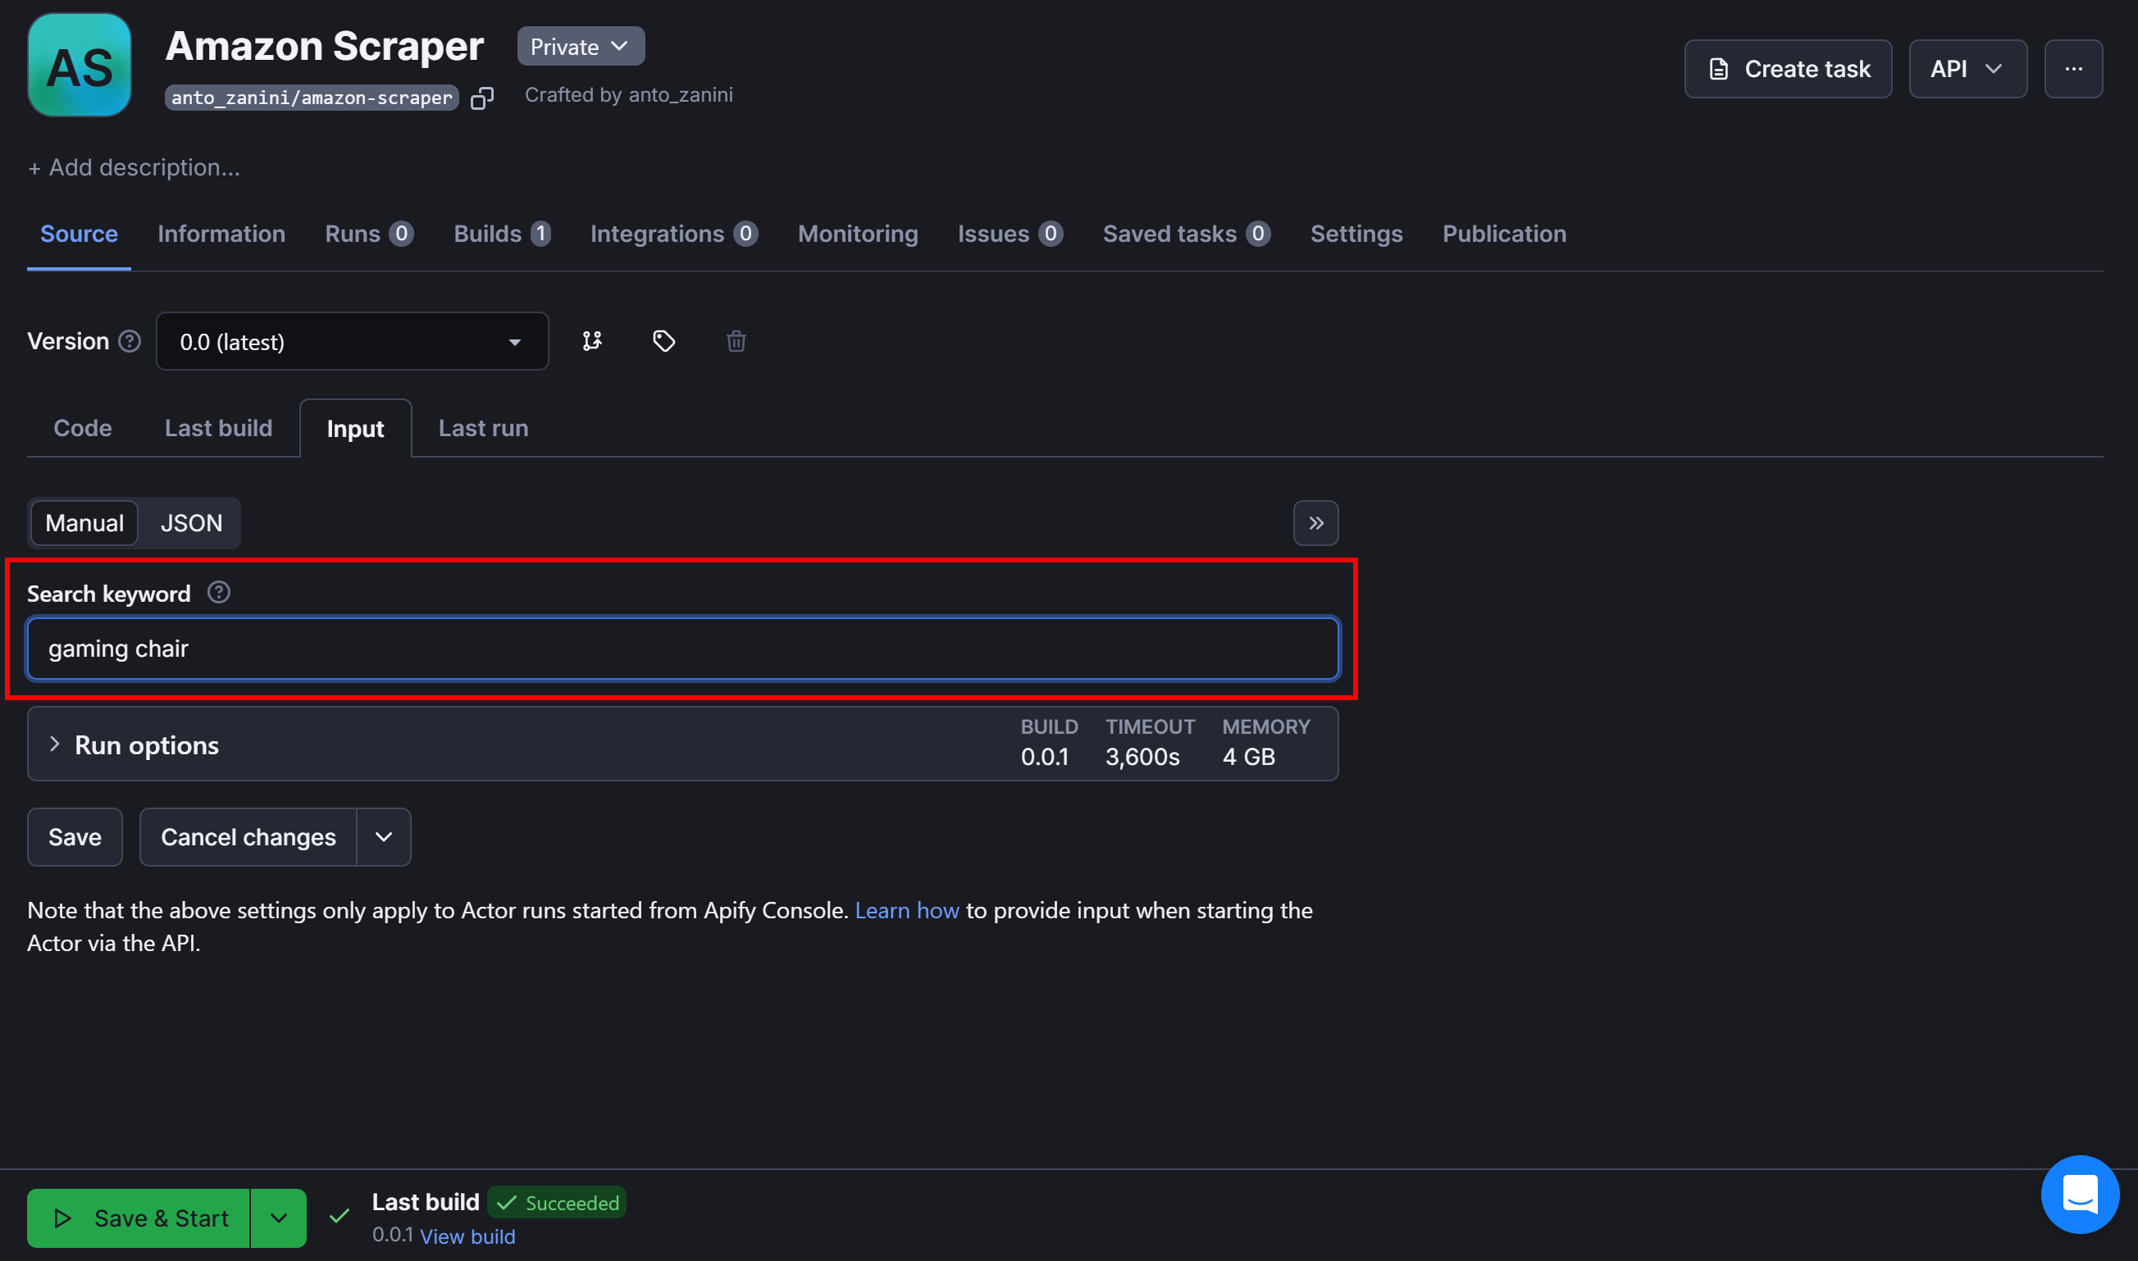Click the Create task button
The height and width of the screenshot is (1261, 2138).
tap(1788, 69)
